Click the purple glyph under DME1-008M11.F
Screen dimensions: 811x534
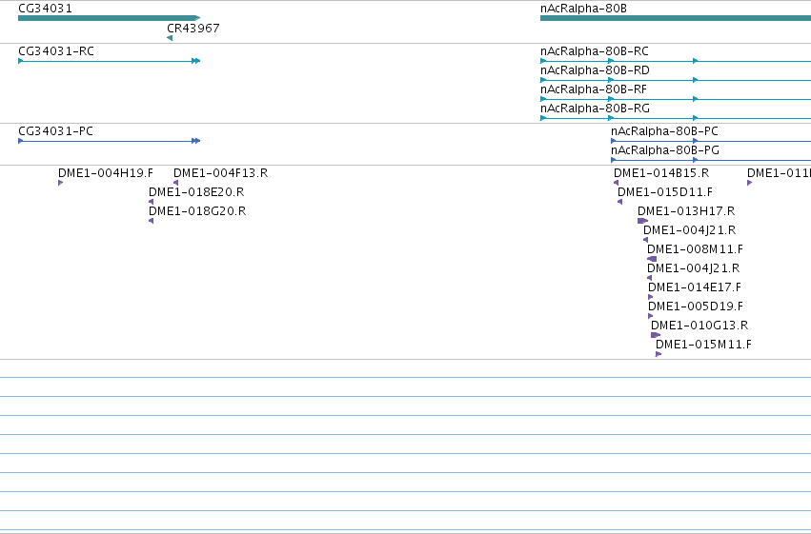coord(652,259)
